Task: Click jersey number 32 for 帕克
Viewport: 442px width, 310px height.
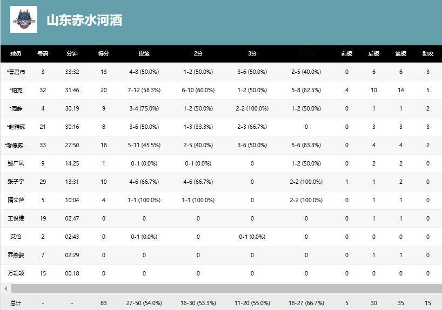Action: tap(43, 90)
